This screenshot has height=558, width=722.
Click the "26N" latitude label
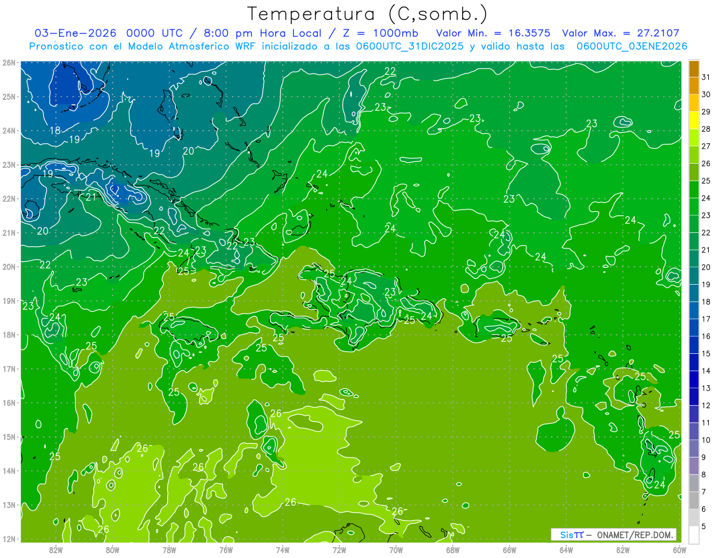pyautogui.click(x=9, y=63)
